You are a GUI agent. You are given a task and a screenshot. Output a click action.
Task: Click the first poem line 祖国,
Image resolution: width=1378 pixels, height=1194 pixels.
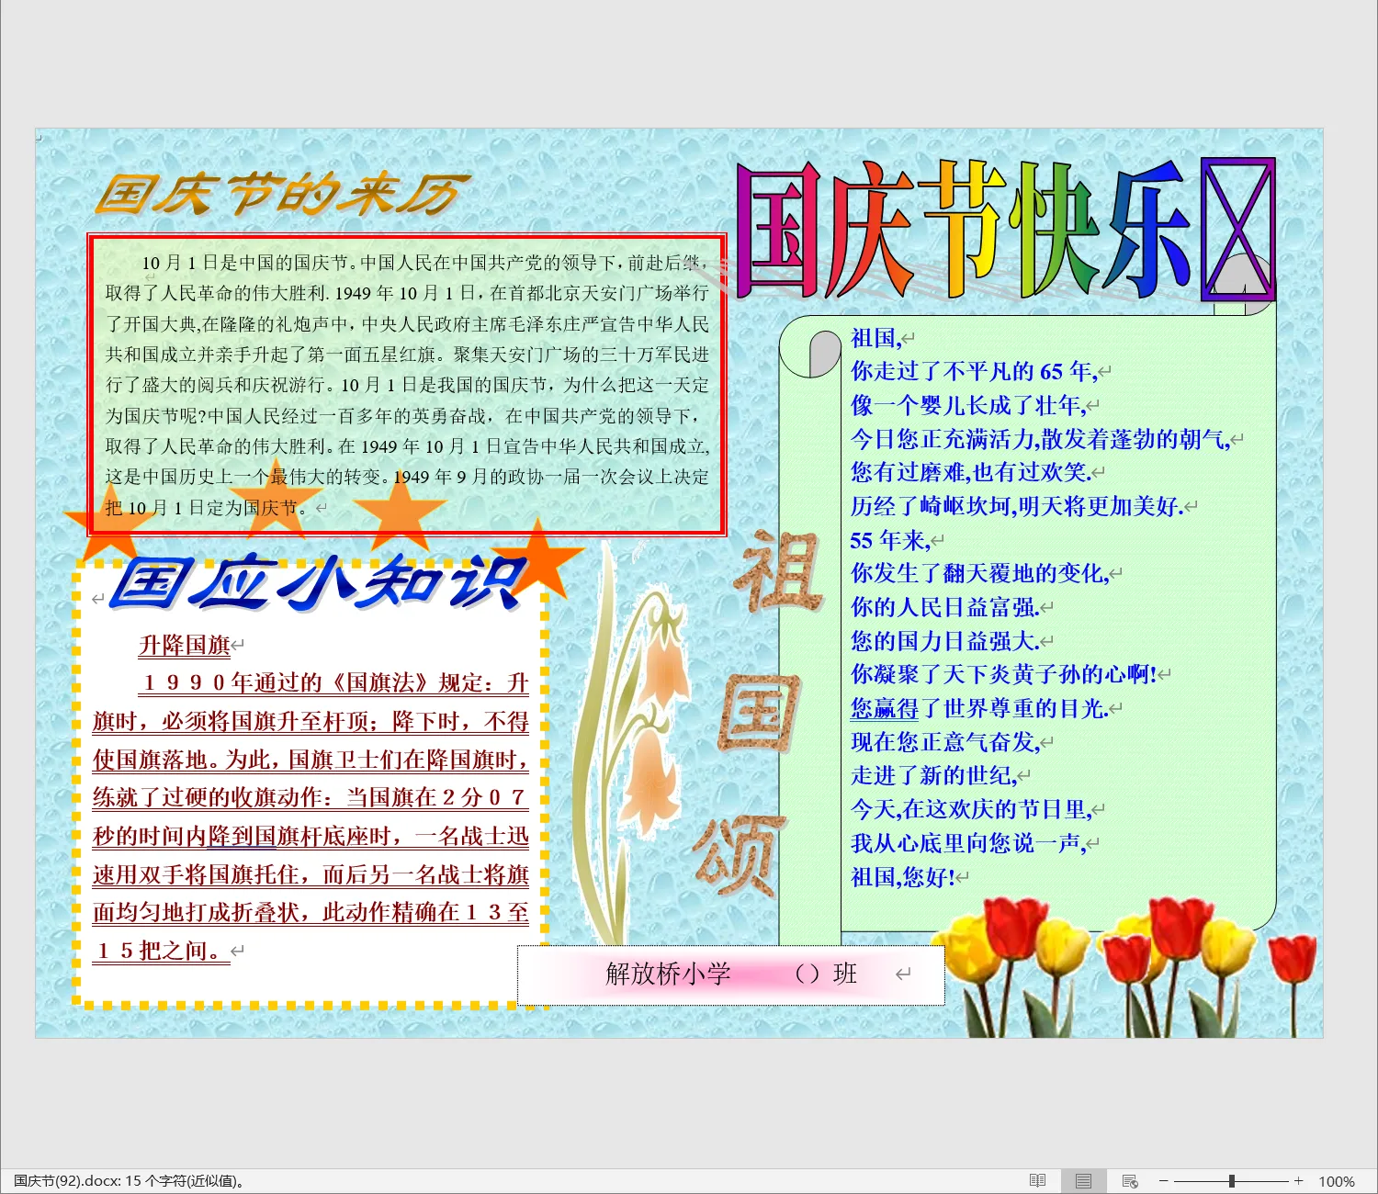(876, 338)
